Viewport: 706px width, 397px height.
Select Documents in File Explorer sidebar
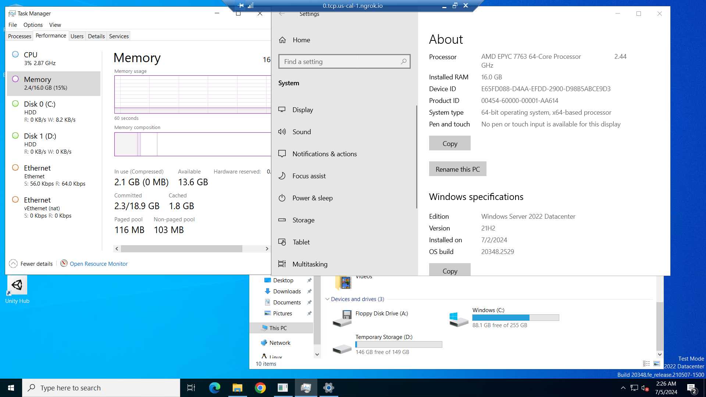coord(287,302)
